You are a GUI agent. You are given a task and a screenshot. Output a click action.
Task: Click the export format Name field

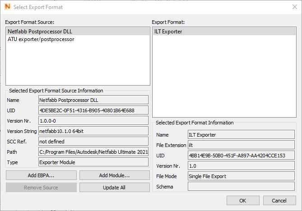241,134
